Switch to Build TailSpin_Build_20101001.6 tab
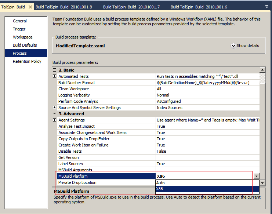The image size is (272, 214). coord(199,7)
